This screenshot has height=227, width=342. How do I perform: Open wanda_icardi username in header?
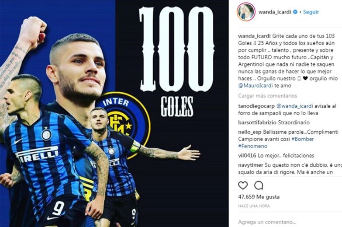pos(275,12)
